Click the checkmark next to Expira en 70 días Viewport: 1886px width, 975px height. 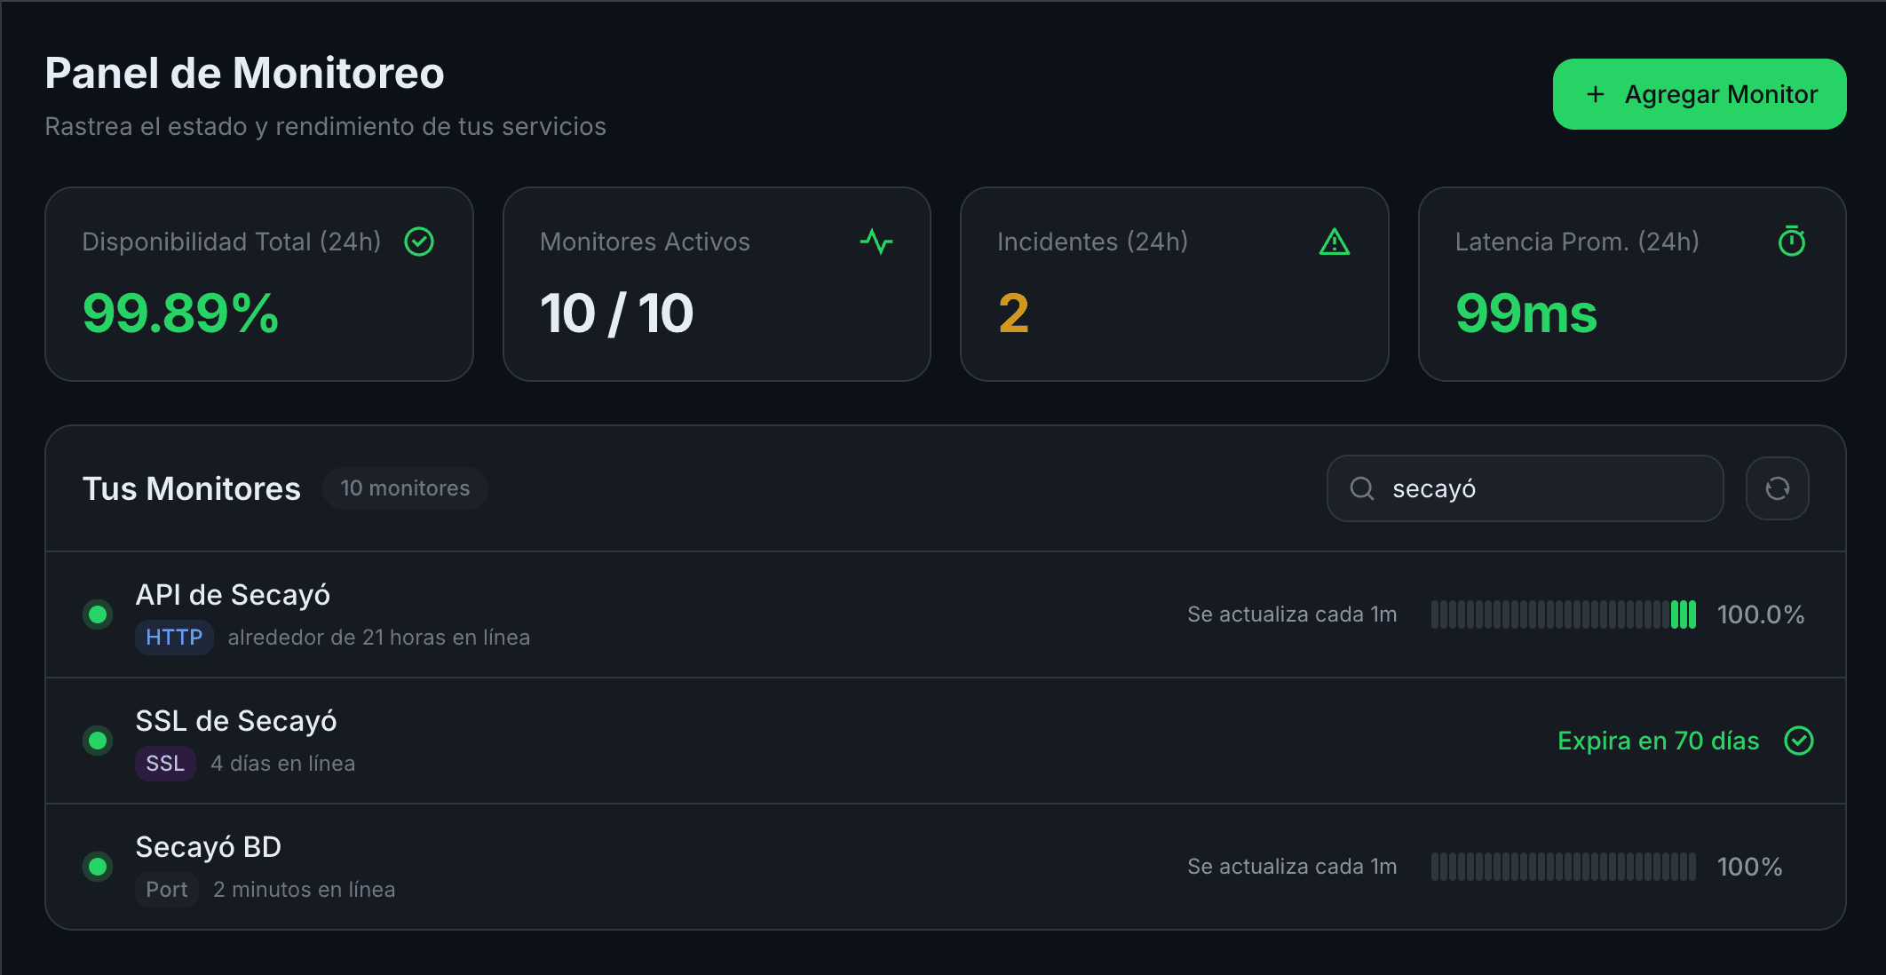tap(1797, 741)
